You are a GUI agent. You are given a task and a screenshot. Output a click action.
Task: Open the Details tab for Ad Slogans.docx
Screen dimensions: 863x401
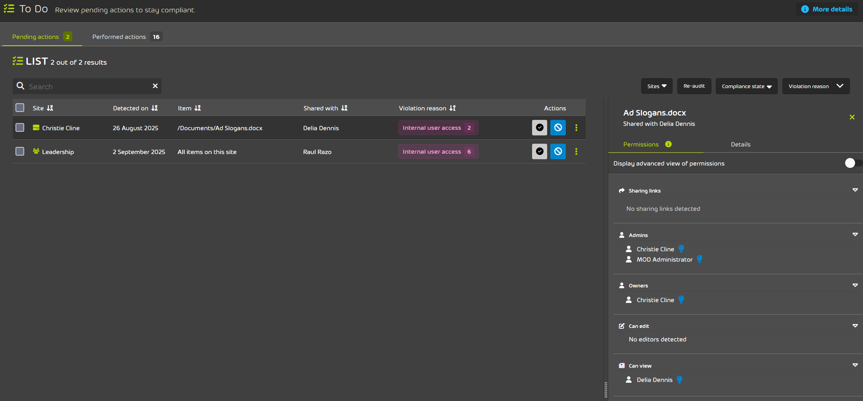(x=740, y=144)
